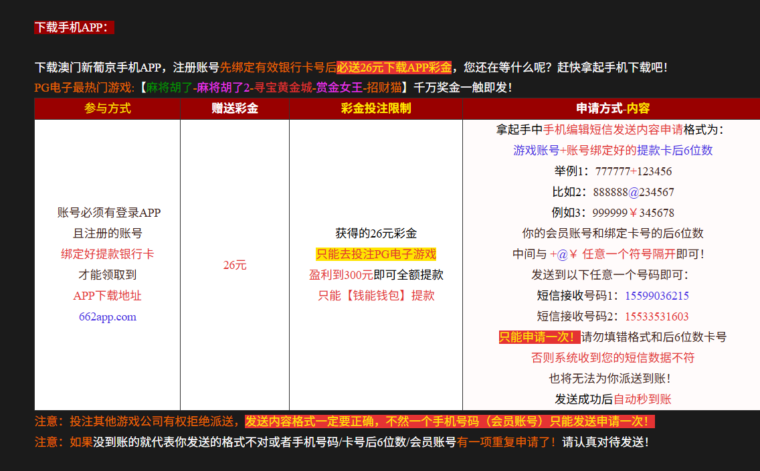Click the red 自动秒到账 text
This screenshot has height=471, width=760.
pos(642,399)
